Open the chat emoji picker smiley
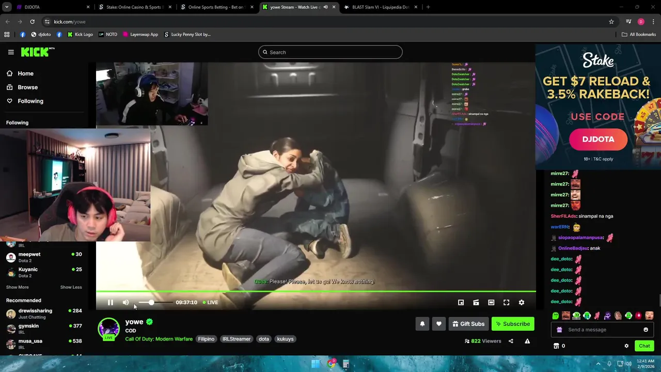The height and width of the screenshot is (372, 661). [646, 330]
